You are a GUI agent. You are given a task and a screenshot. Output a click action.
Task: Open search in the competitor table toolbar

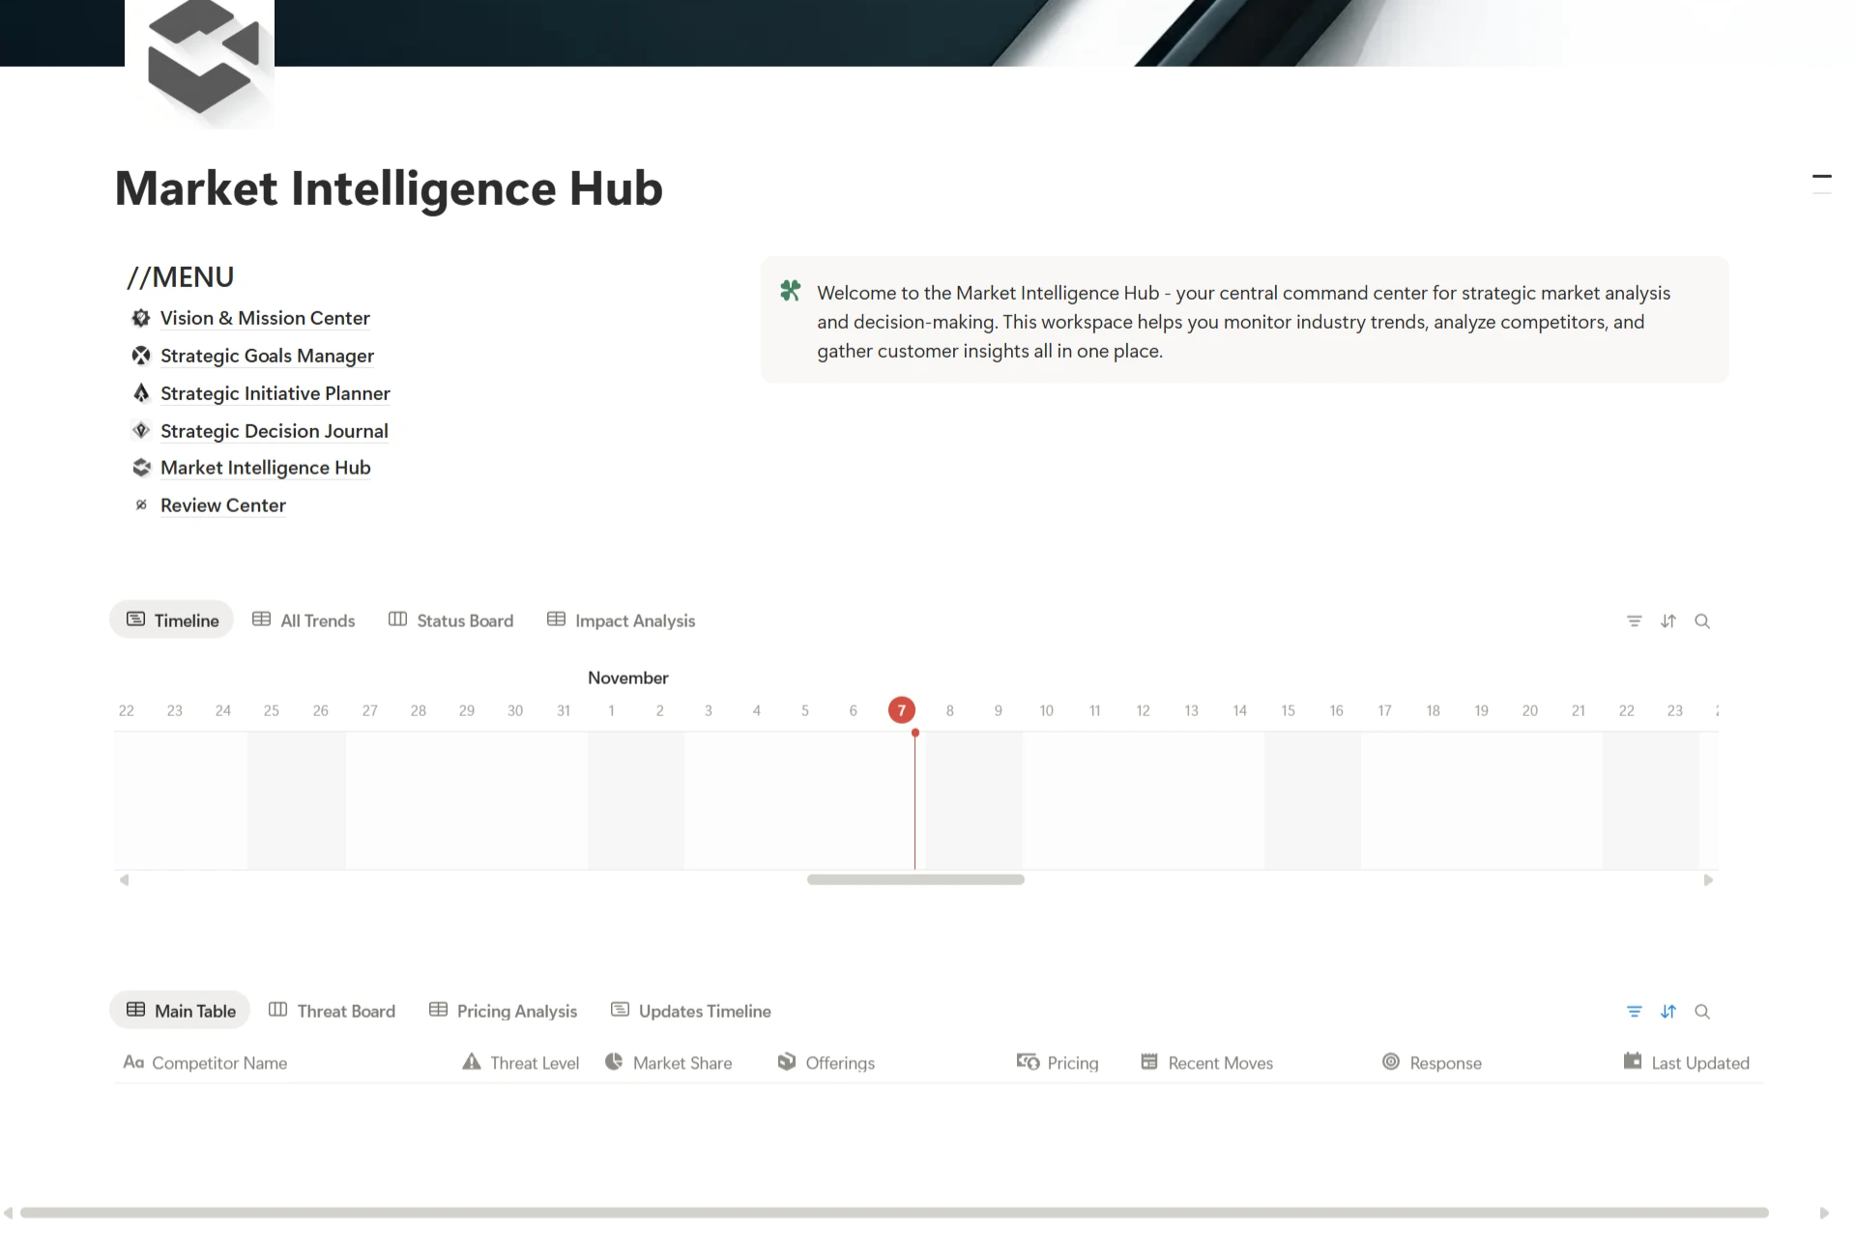(1702, 1012)
